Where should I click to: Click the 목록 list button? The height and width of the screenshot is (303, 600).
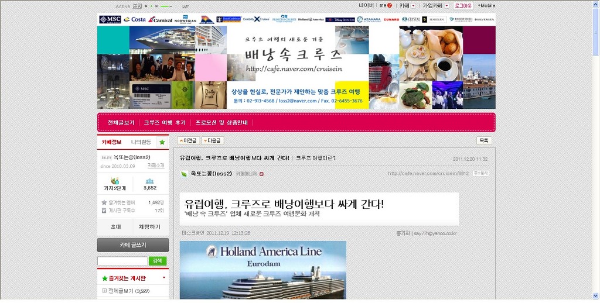tap(484, 140)
